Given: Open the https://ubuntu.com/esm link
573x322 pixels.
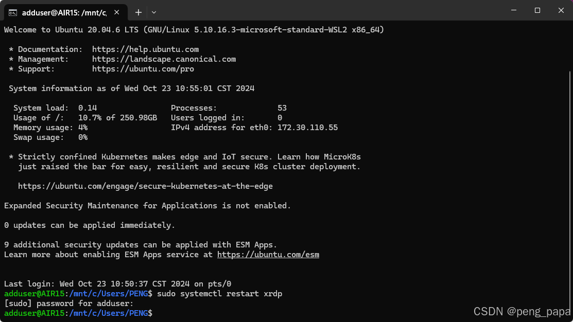Looking at the screenshot, I should 268,255.
